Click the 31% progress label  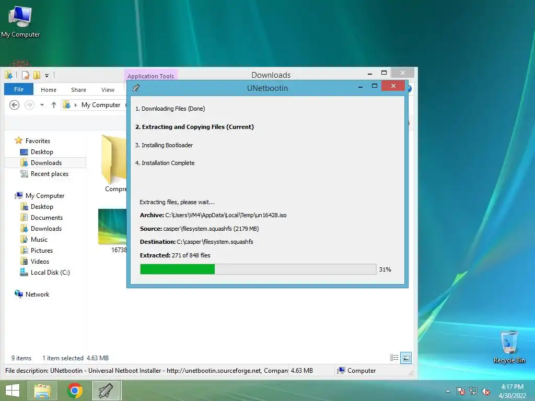point(385,269)
